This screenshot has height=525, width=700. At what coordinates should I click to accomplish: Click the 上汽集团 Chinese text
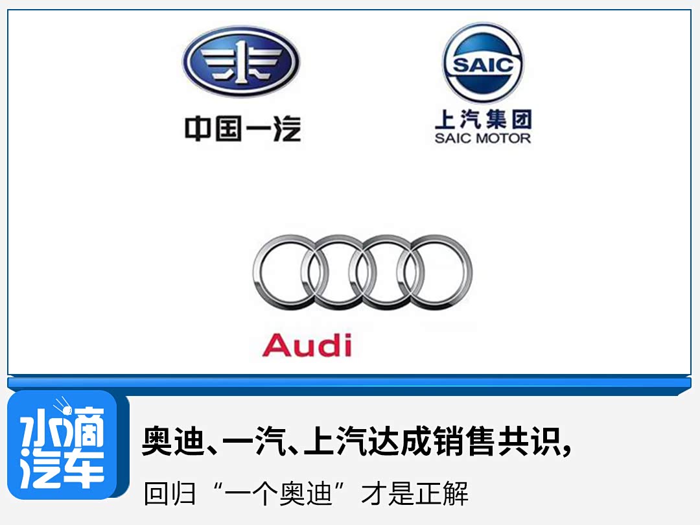pyautogui.click(x=483, y=119)
